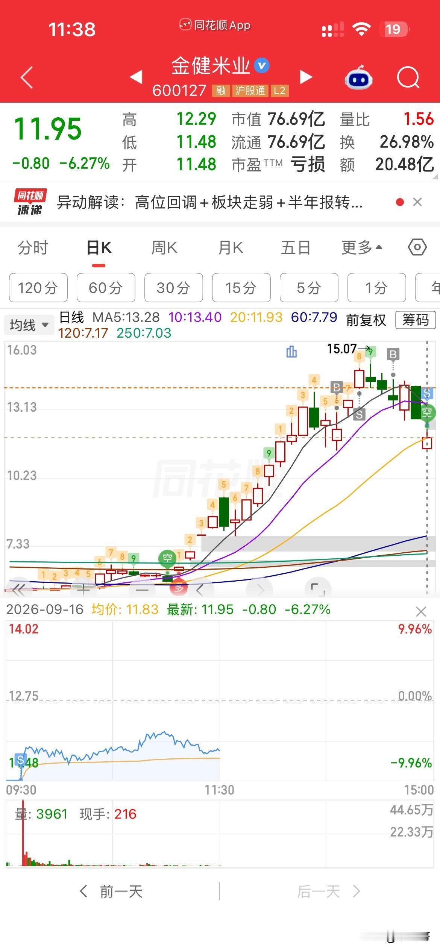The height and width of the screenshot is (952, 440).
Task: Tap the battery indicator showing 19
Action: tap(394, 29)
